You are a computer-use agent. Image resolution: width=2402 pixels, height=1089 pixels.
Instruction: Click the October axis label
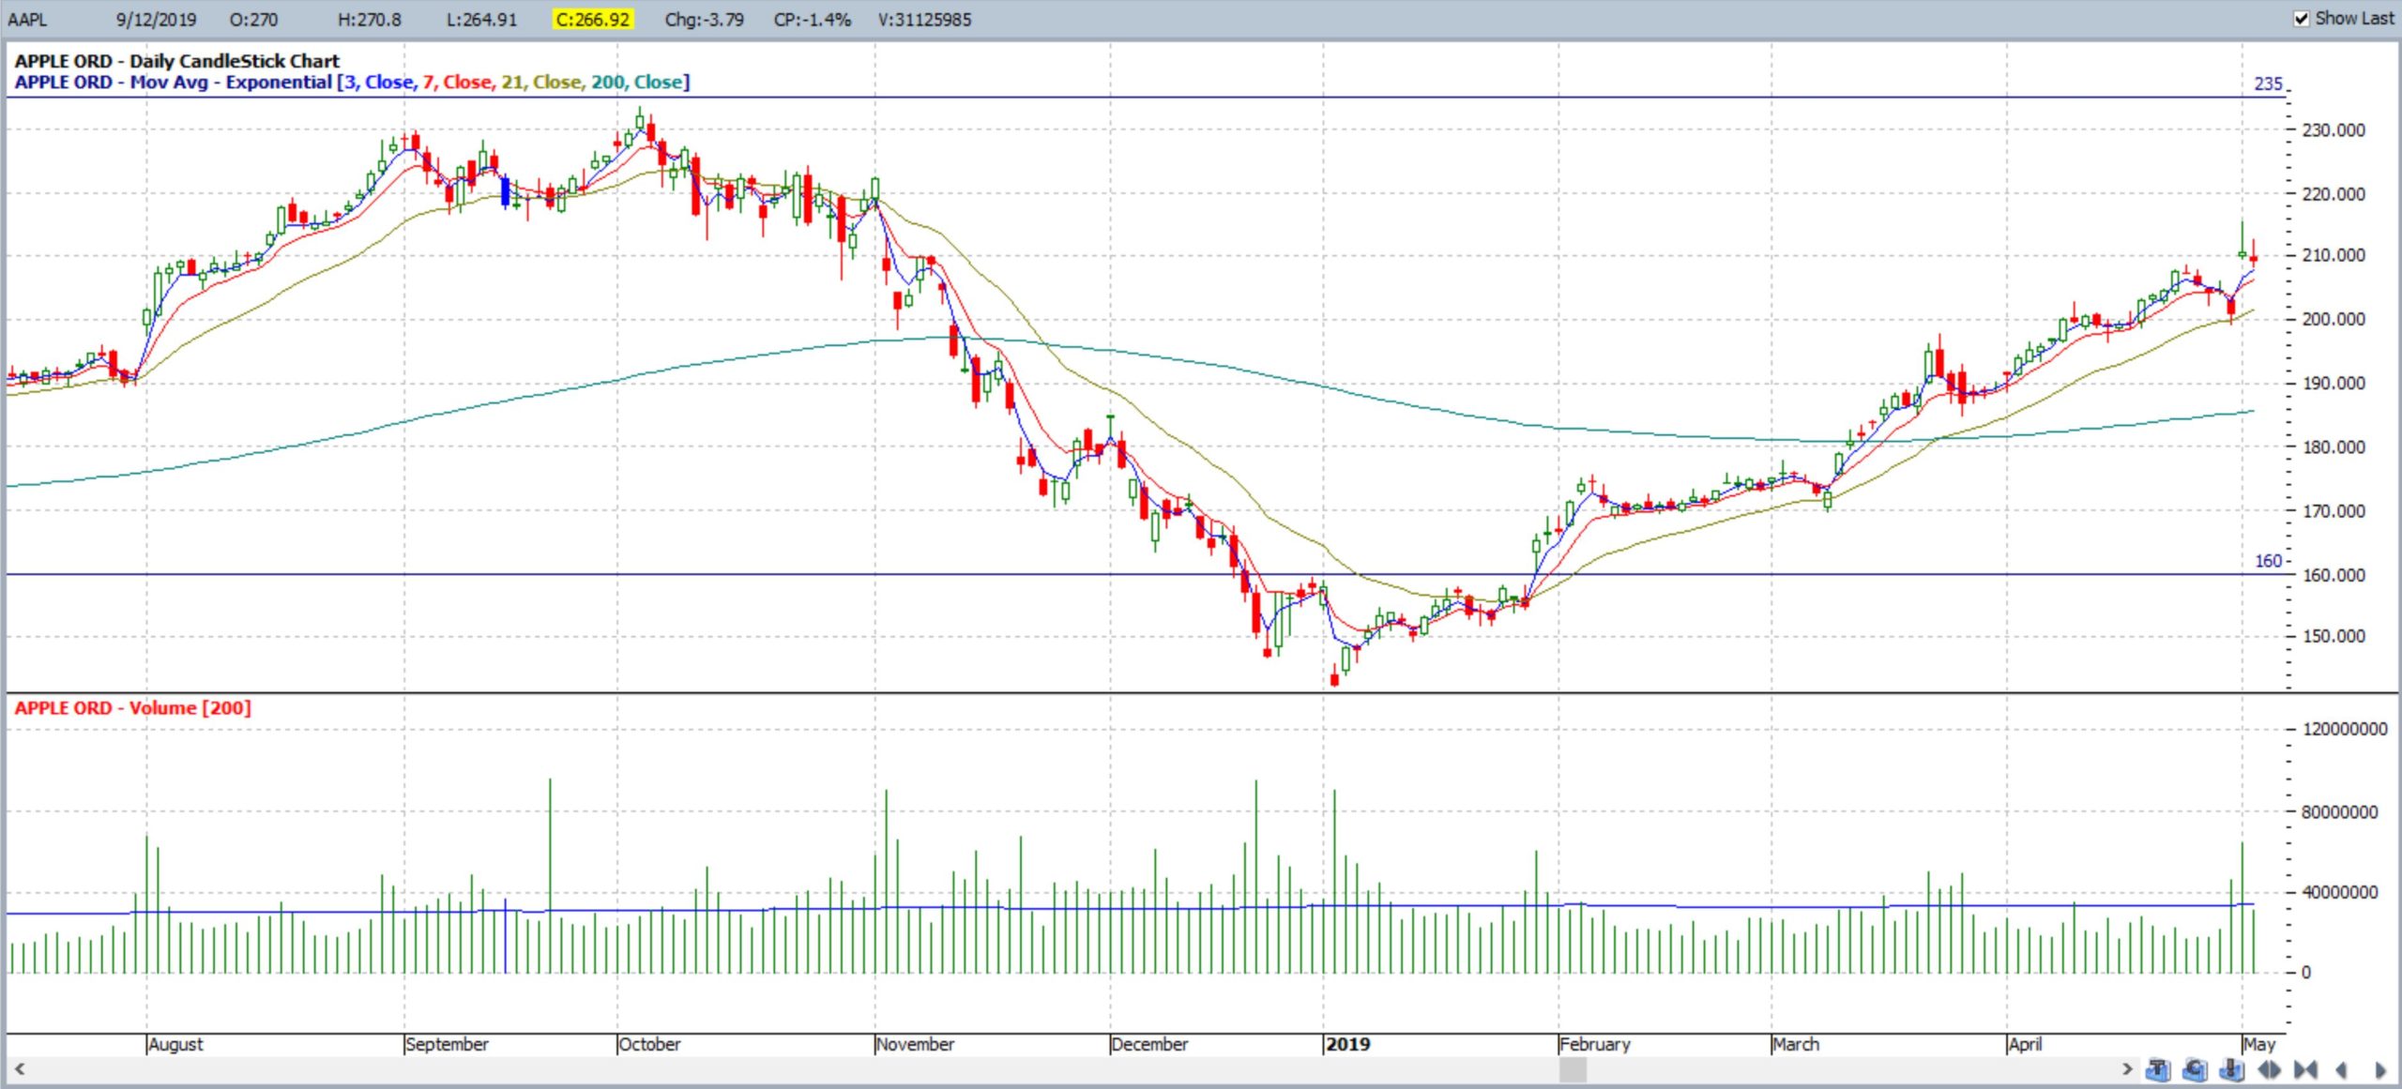coord(650,1044)
